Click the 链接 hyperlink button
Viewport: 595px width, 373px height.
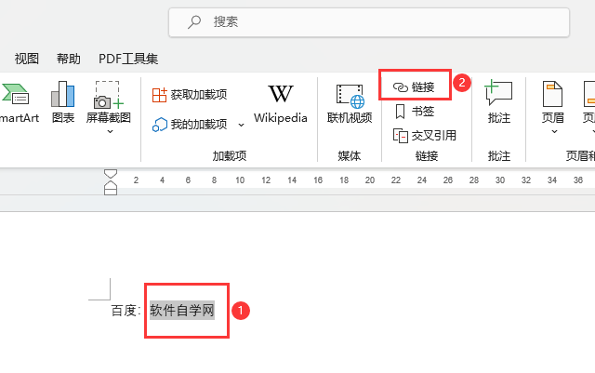click(415, 87)
